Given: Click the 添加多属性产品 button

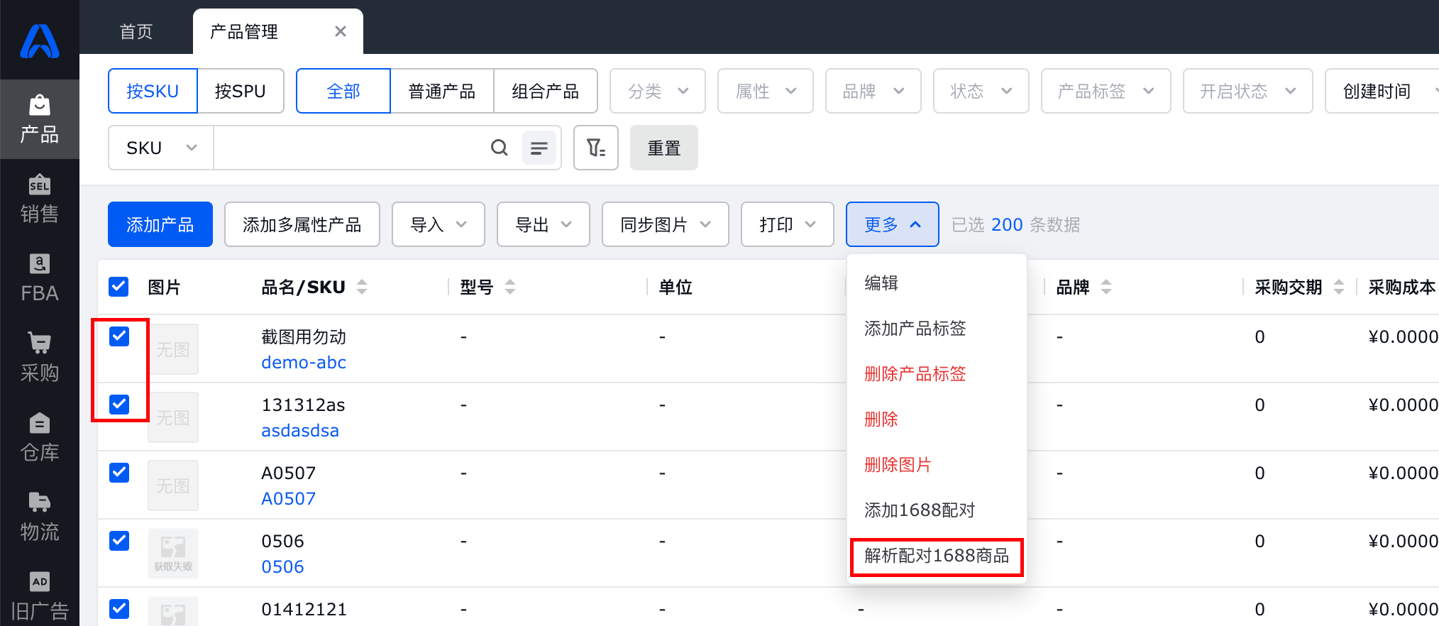Looking at the screenshot, I should [x=302, y=224].
